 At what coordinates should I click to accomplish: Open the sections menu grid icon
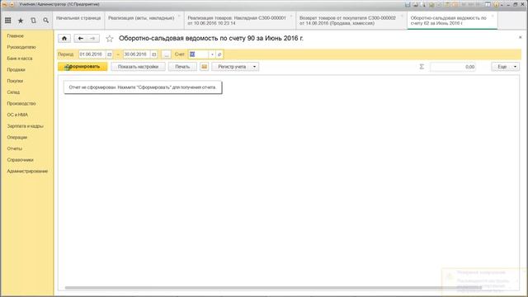pos(7,21)
